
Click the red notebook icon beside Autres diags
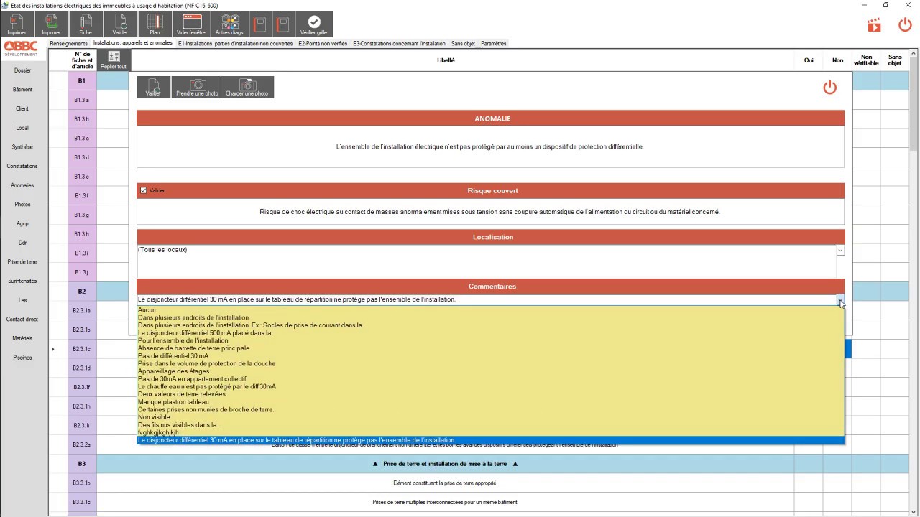[259, 24]
